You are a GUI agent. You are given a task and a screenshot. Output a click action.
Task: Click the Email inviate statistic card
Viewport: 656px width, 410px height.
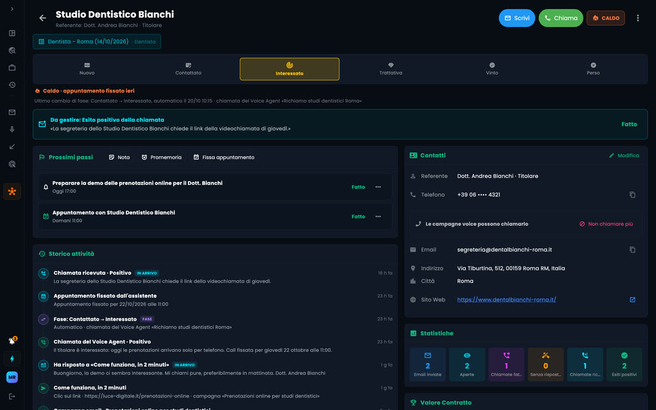click(x=428, y=364)
